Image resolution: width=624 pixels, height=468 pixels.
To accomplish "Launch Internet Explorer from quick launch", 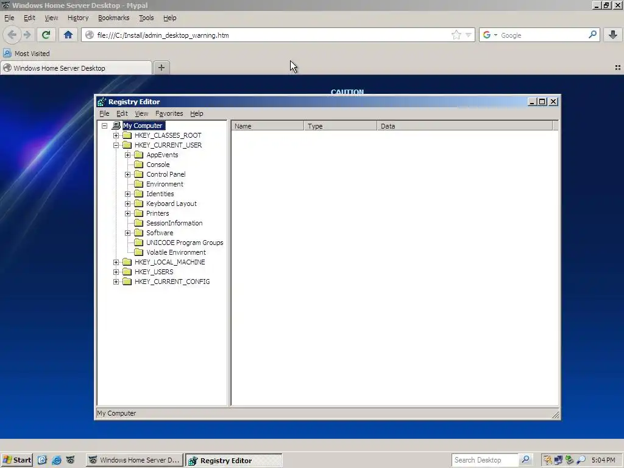I will (x=56, y=460).
